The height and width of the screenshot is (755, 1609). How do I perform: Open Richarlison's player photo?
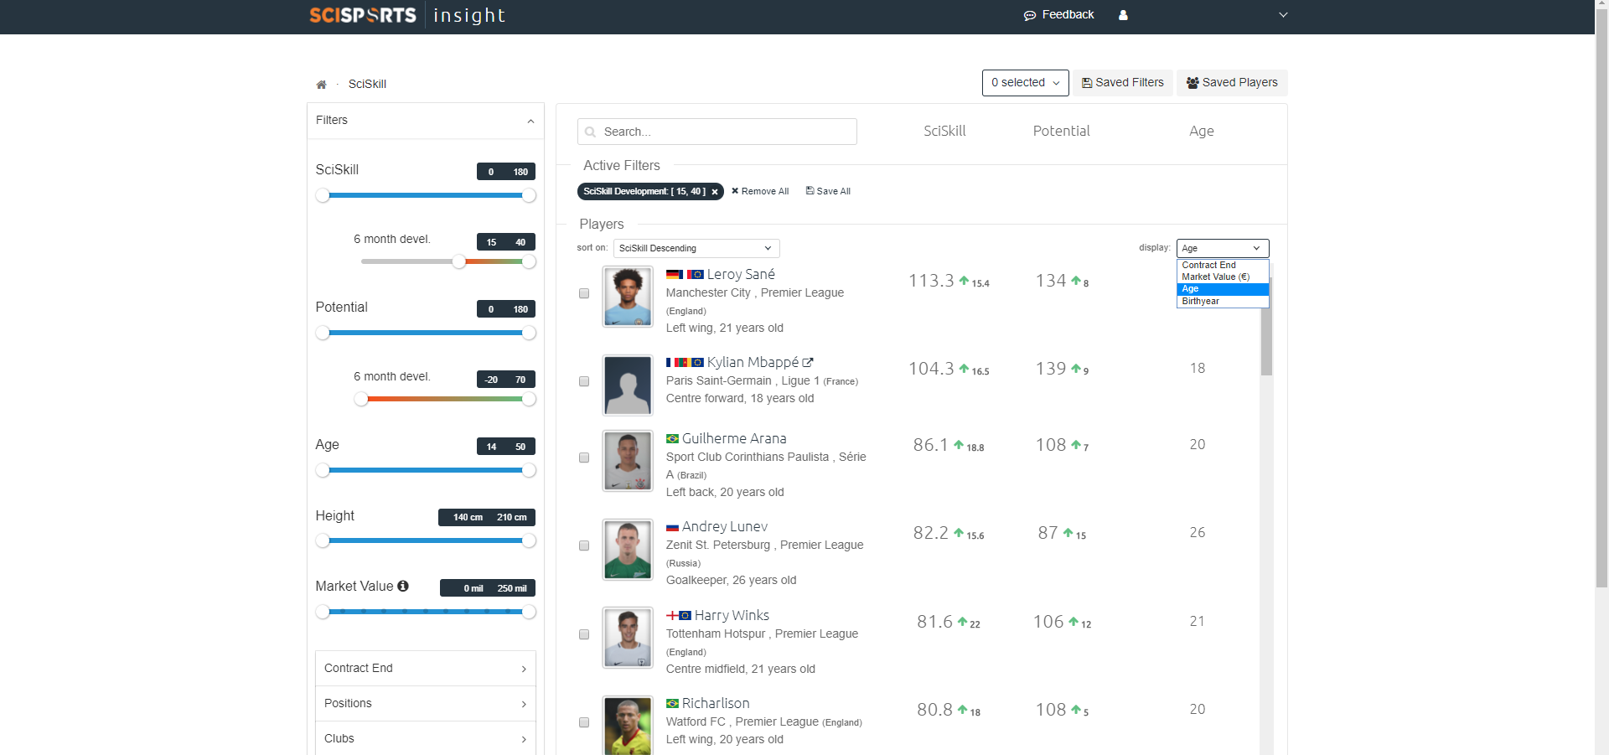pyautogui.click(x=628, y=726)
